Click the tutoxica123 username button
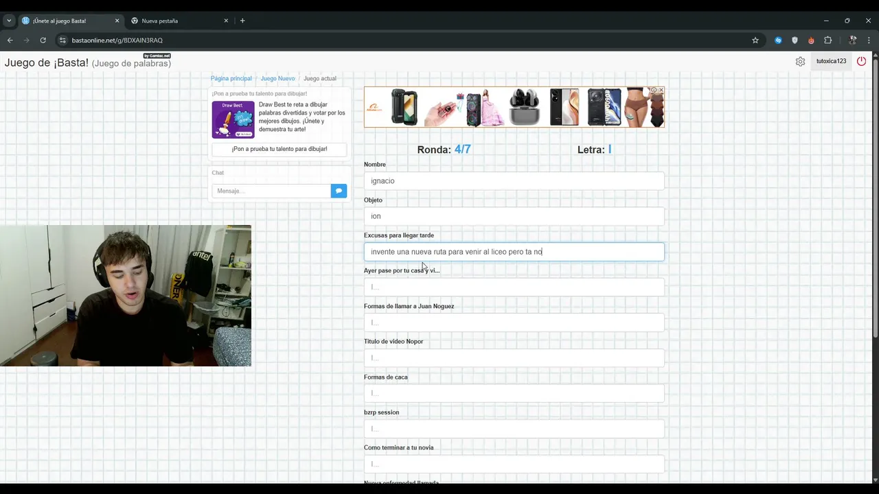Viewport: 879px width, 494px height. 831,61
